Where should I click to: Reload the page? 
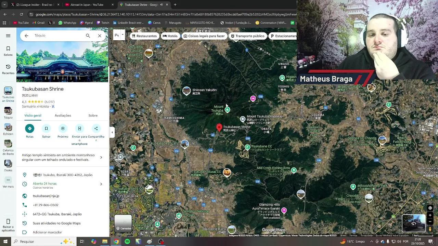pyautogui.click(x=21, y=14)
